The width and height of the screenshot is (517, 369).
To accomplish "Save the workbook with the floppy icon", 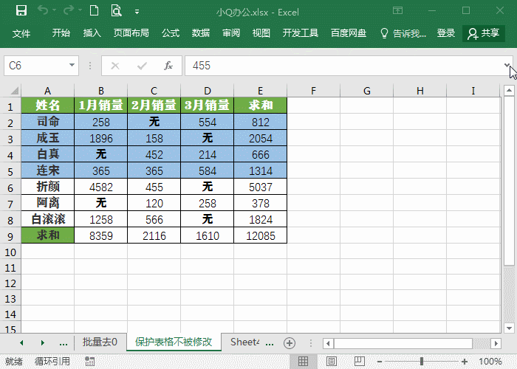I will point(21,10).
